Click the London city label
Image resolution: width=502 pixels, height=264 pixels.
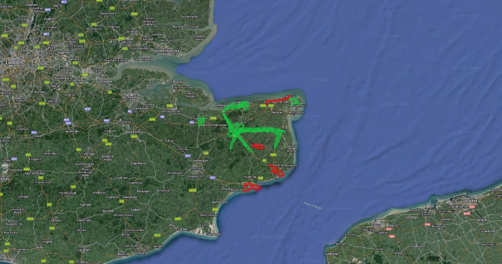point(14,62)
